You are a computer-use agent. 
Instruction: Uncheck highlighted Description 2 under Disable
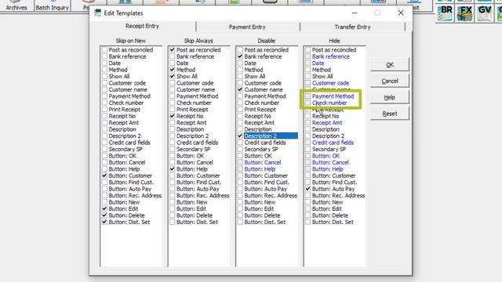point(240,136)
